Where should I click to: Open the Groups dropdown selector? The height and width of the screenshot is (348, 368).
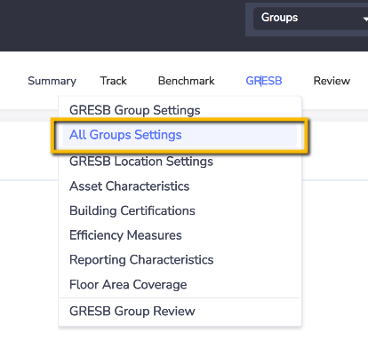[310, 18]
